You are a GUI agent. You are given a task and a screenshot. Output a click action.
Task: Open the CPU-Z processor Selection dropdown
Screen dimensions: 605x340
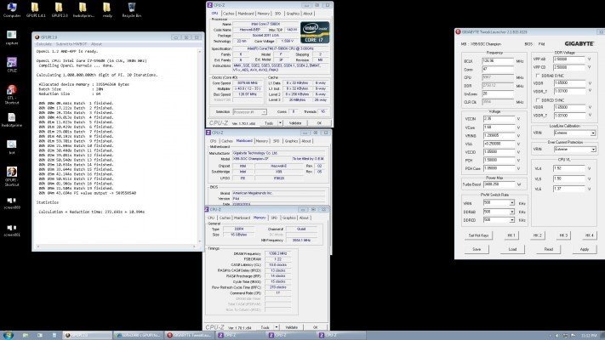(x=249, y=112)
